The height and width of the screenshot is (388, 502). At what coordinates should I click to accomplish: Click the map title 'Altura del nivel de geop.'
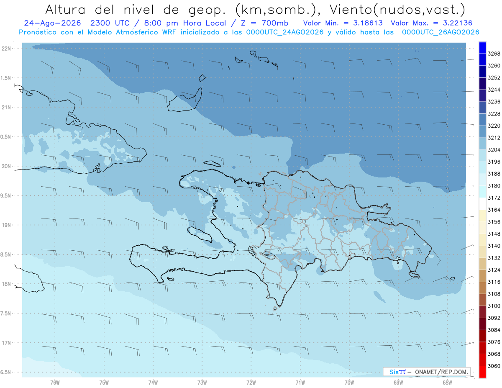pyautogui.click(x=135, y=9)
